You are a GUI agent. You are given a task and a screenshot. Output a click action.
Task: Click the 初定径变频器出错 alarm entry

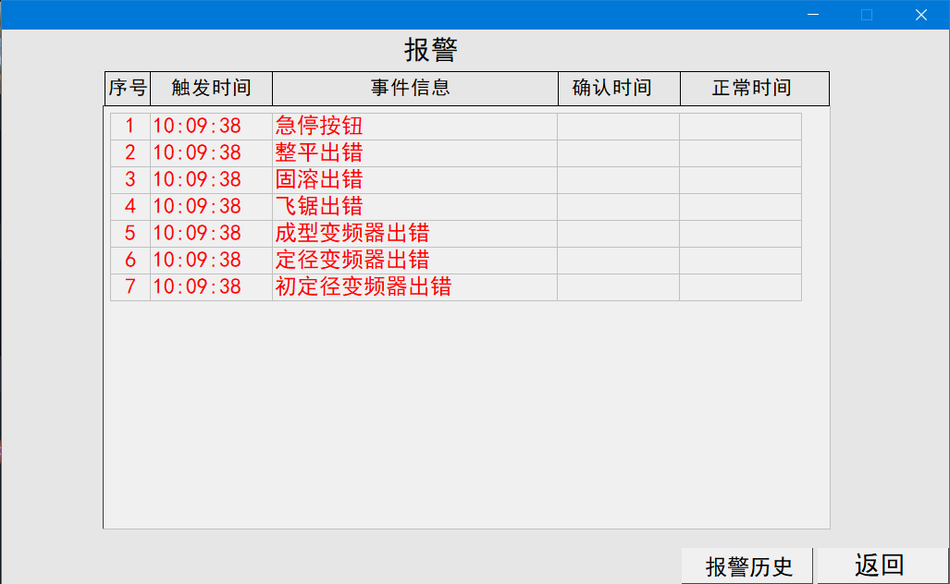(363, 286)
